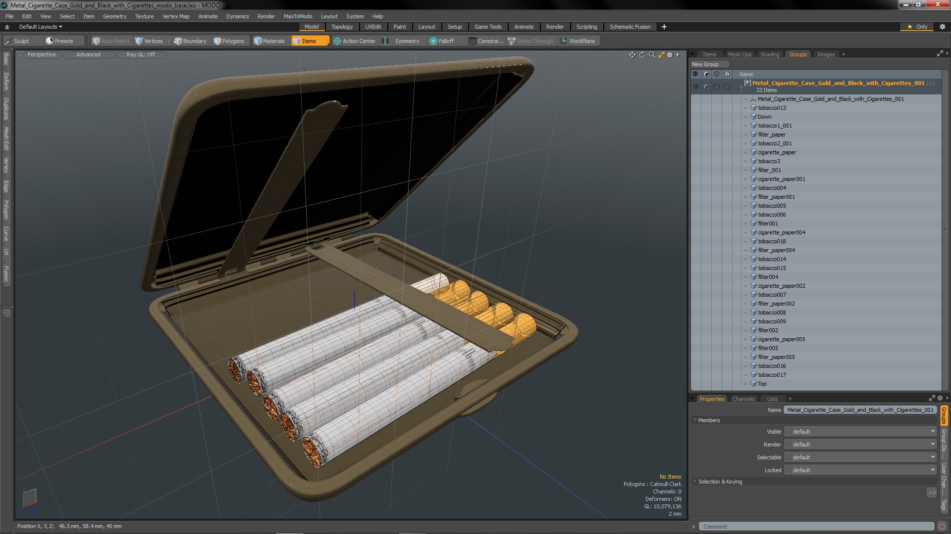Open the Mesh Edit vertical sidebar tab
Screen dimensions: 951x534
tap(6, 139)
